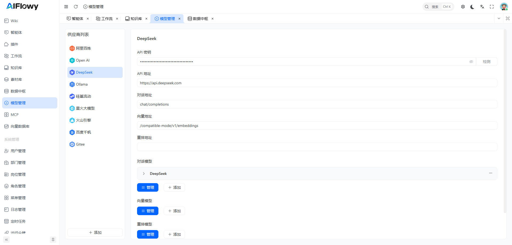The image size is (512, 245).
Task: Select the Gitee provider
Action: pyautogui.click(x=95, y=144)
